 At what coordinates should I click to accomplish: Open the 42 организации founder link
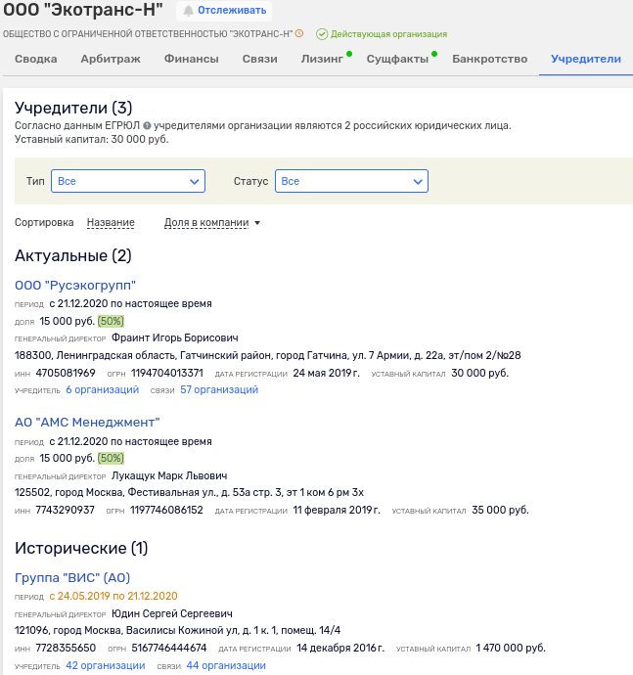[x=106, y=665]
